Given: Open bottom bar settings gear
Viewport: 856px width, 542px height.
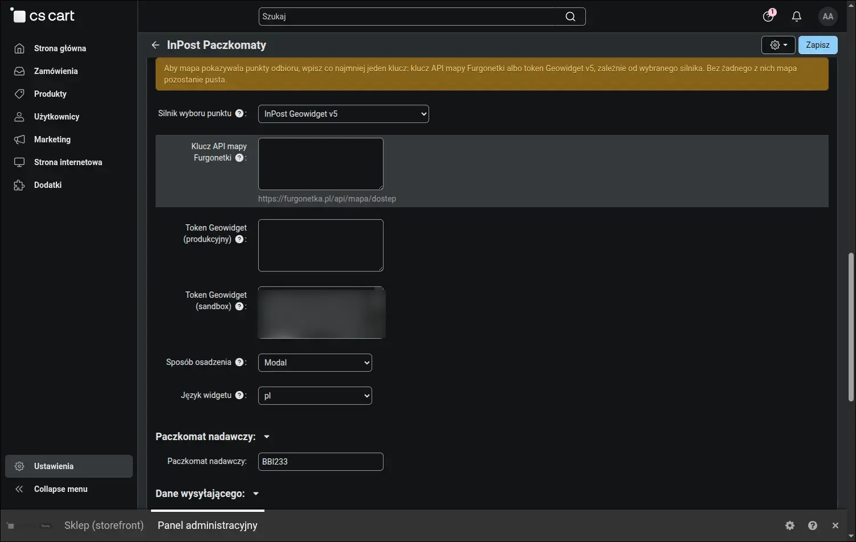Looking at the screenshot, I should (x=790, y=525).
